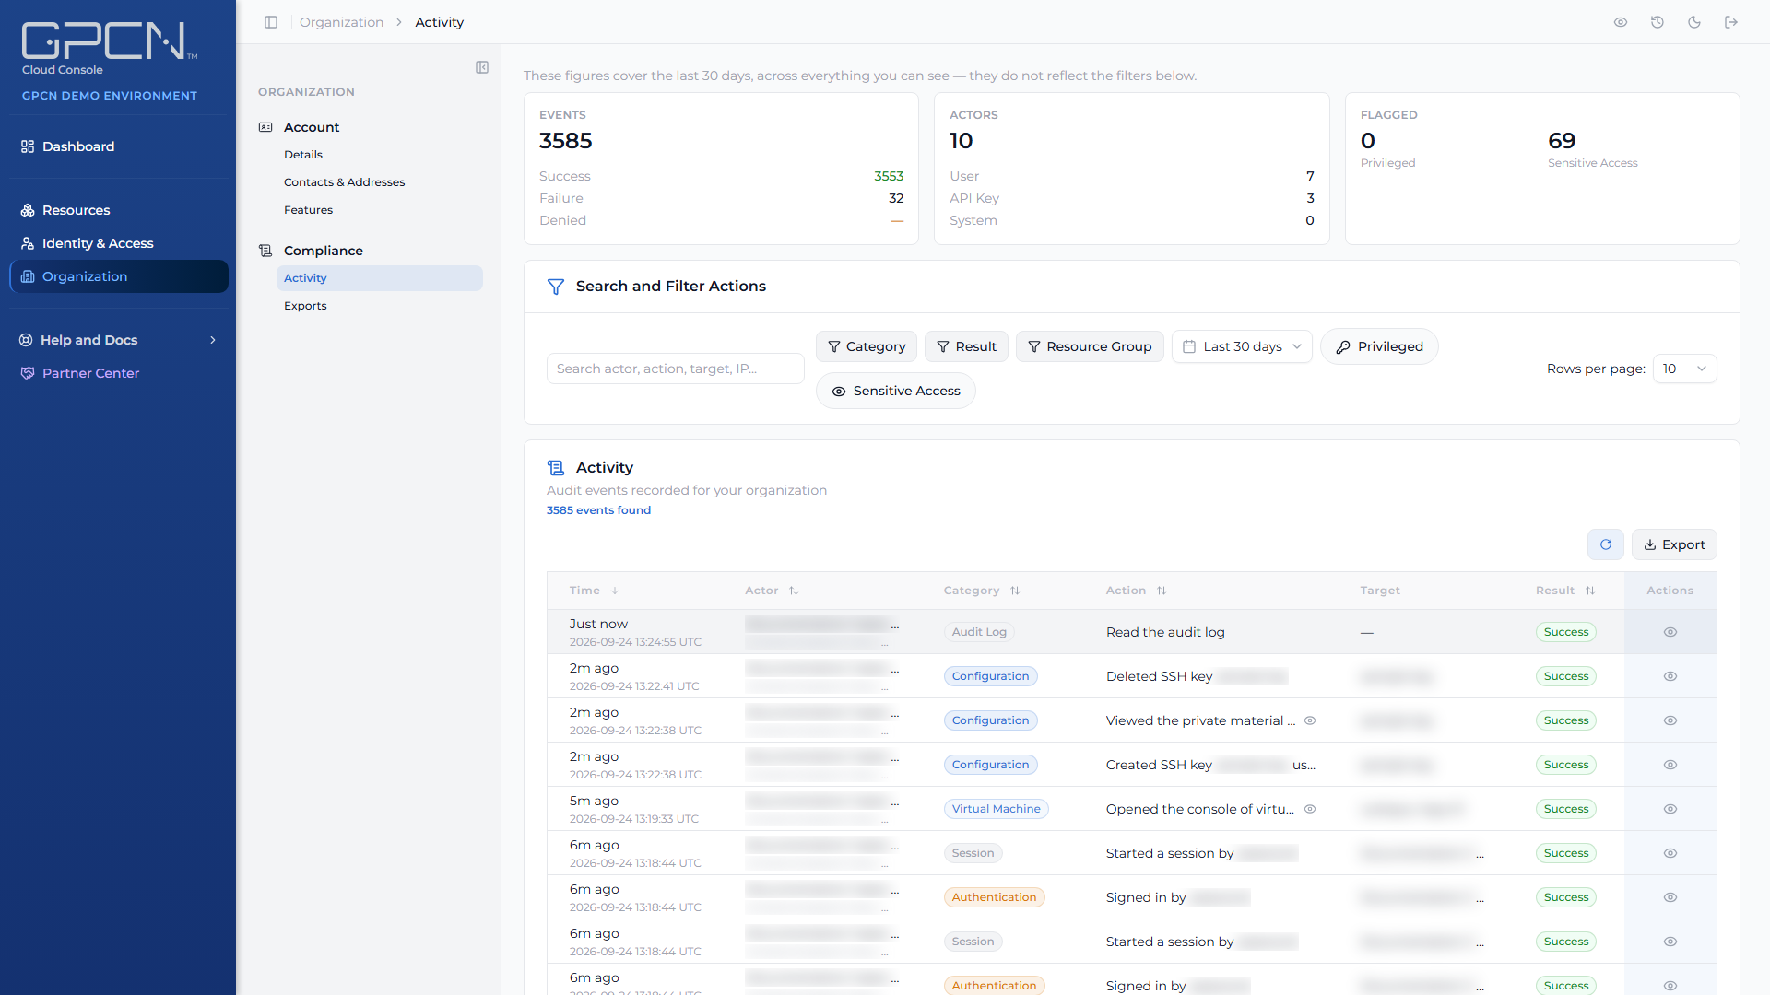
Task: View details of Deleted SSH key row
Action: [x=1670, y=676]
